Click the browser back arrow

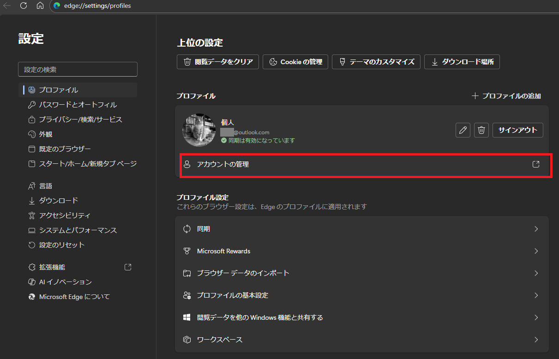[x=7, y=6]
